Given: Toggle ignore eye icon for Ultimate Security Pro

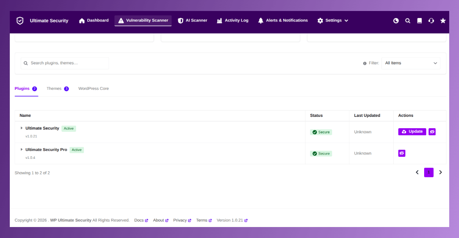Looking at the screenshot, I should click(x=402, y=153).
